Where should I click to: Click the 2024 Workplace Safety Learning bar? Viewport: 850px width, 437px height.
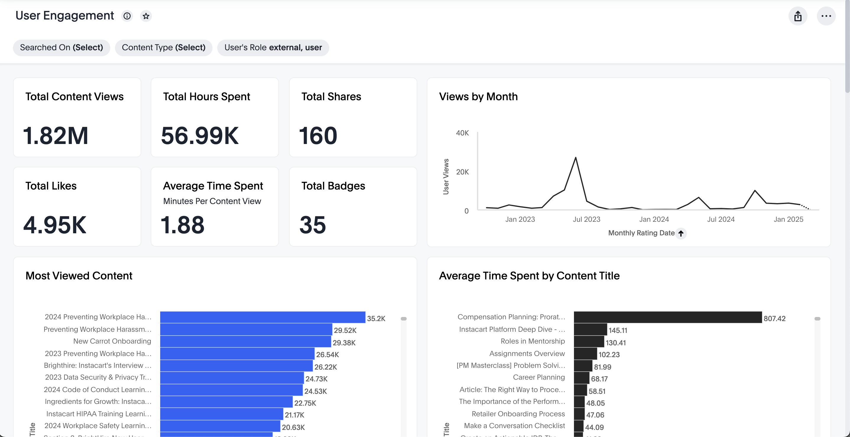(220, 426)
